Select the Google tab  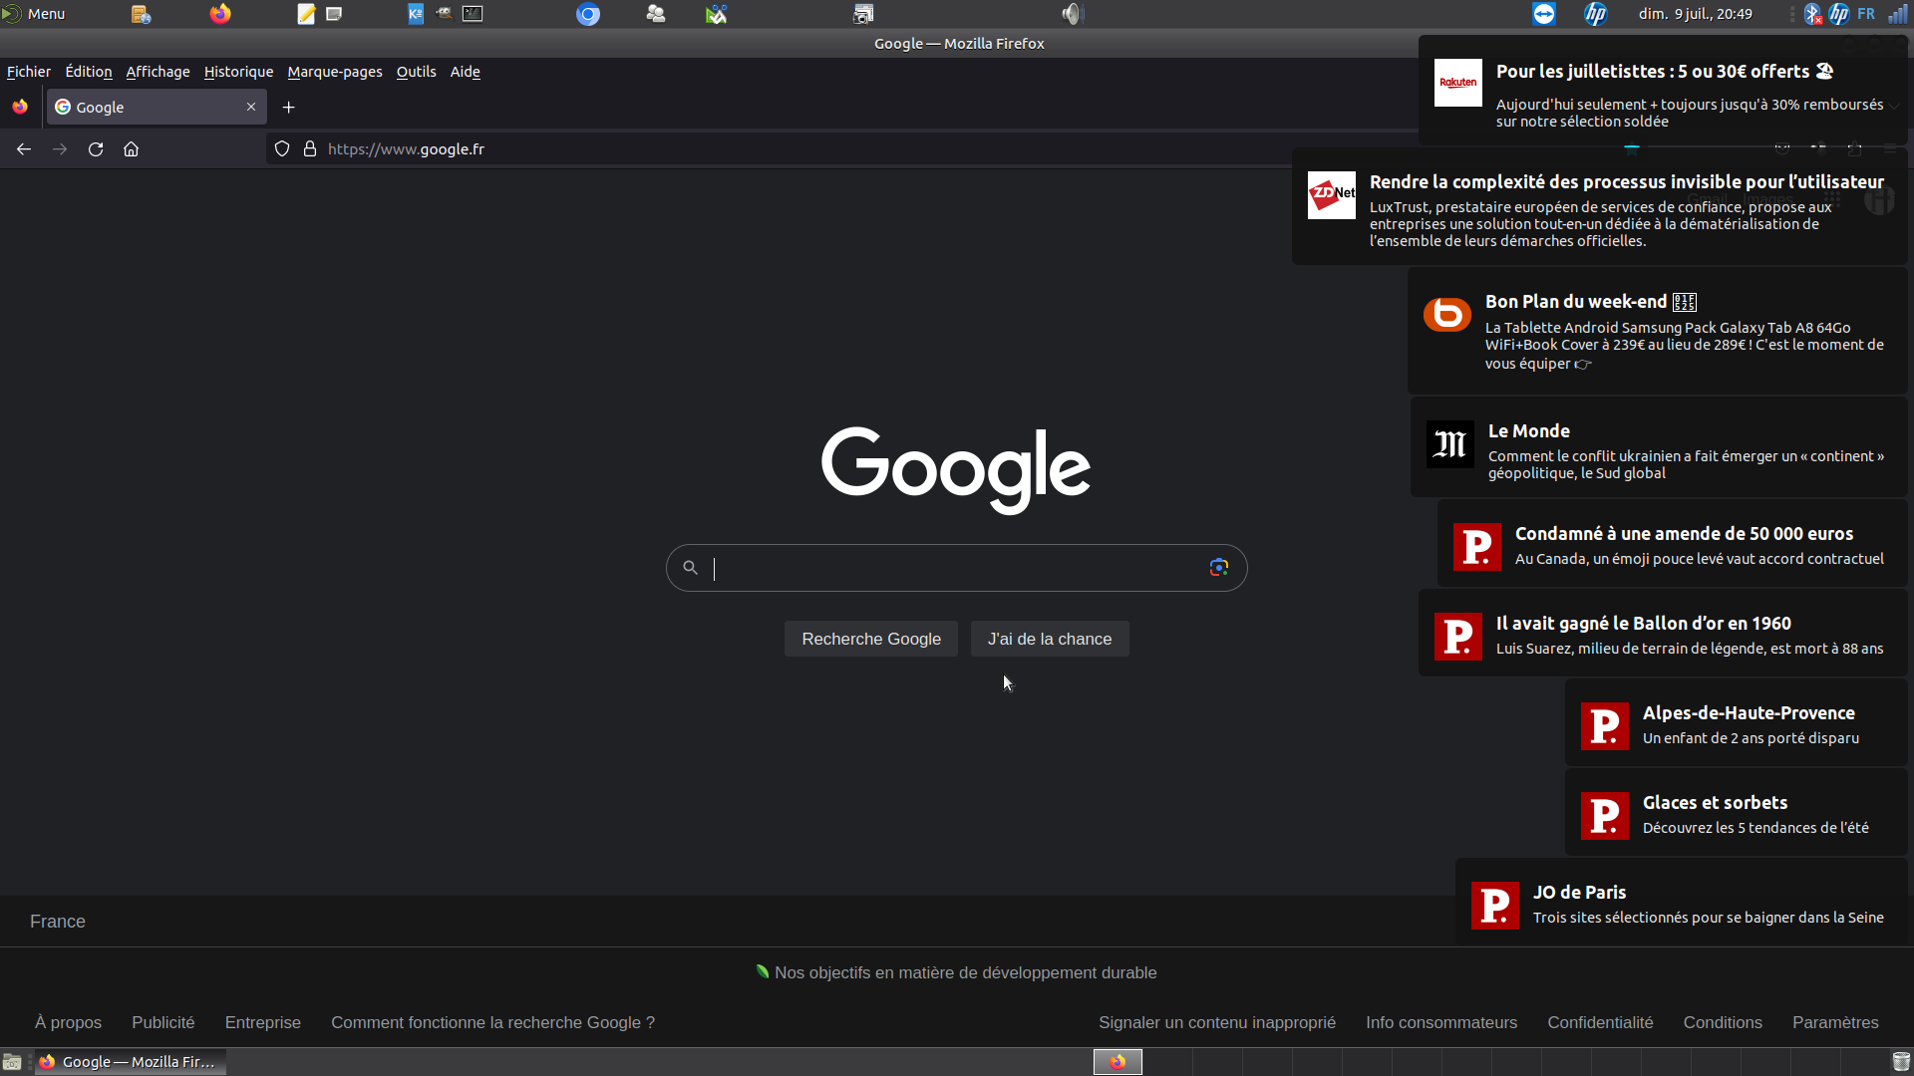click(x=157, y=107)
